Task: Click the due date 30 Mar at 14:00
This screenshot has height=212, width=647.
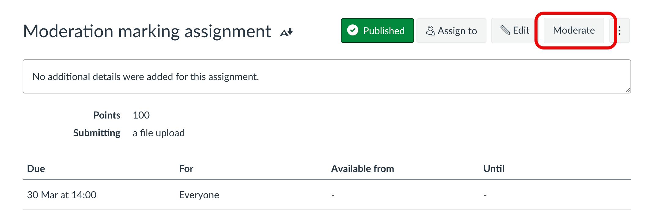Action: pos(61,195)
